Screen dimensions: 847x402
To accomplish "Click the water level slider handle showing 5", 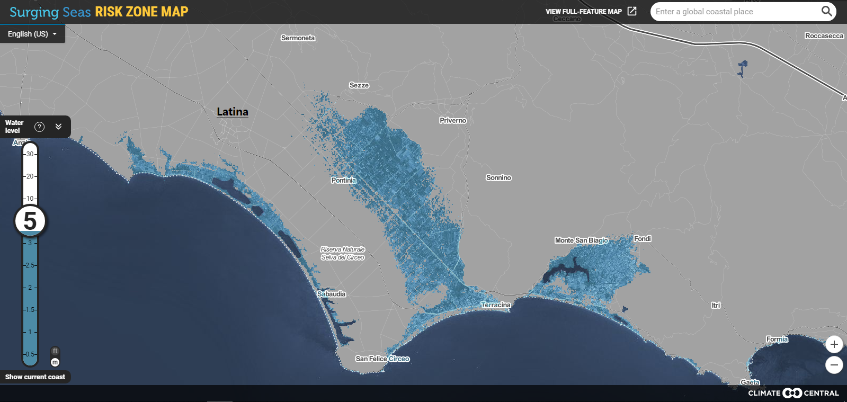I will 30,221.
